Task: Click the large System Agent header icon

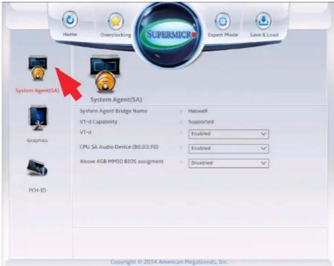Action: pyautogui.click(x=105, y=74)
